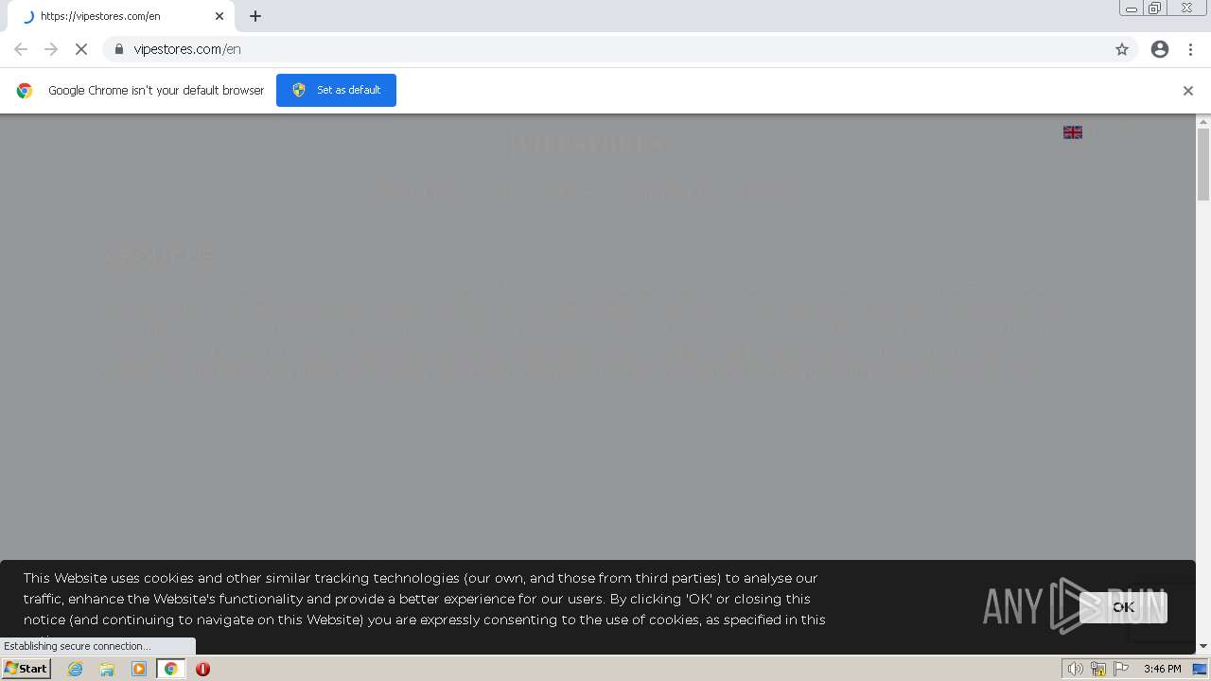Click the browser forward arrow
The width and height of the screenshot is (1211, 681).
tap(51, 49)
